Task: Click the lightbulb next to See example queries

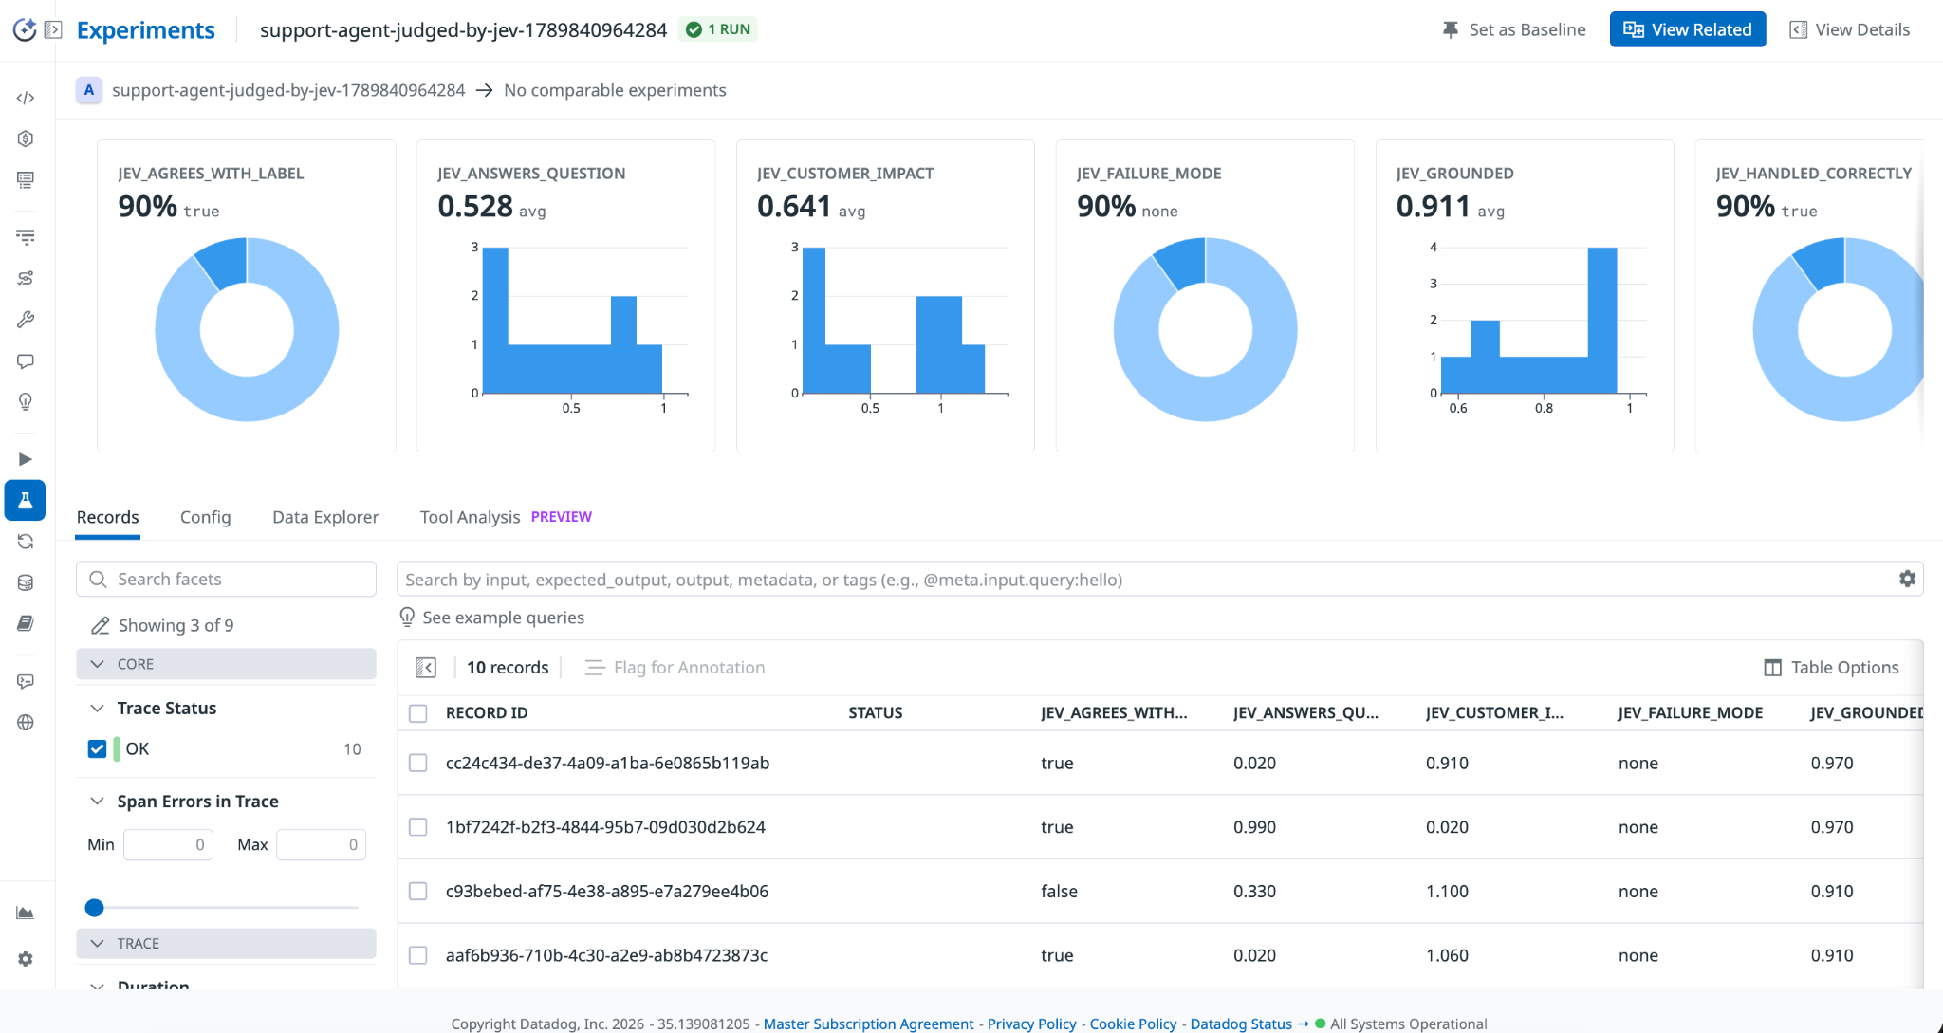Action: tap(407, 618)
